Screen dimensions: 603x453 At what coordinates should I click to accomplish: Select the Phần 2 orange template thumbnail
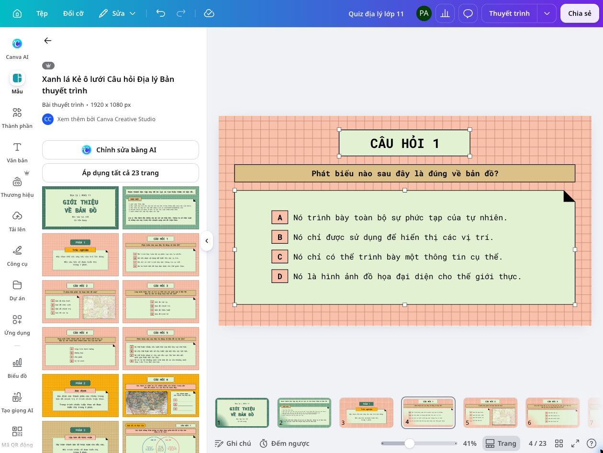[80, 396]
